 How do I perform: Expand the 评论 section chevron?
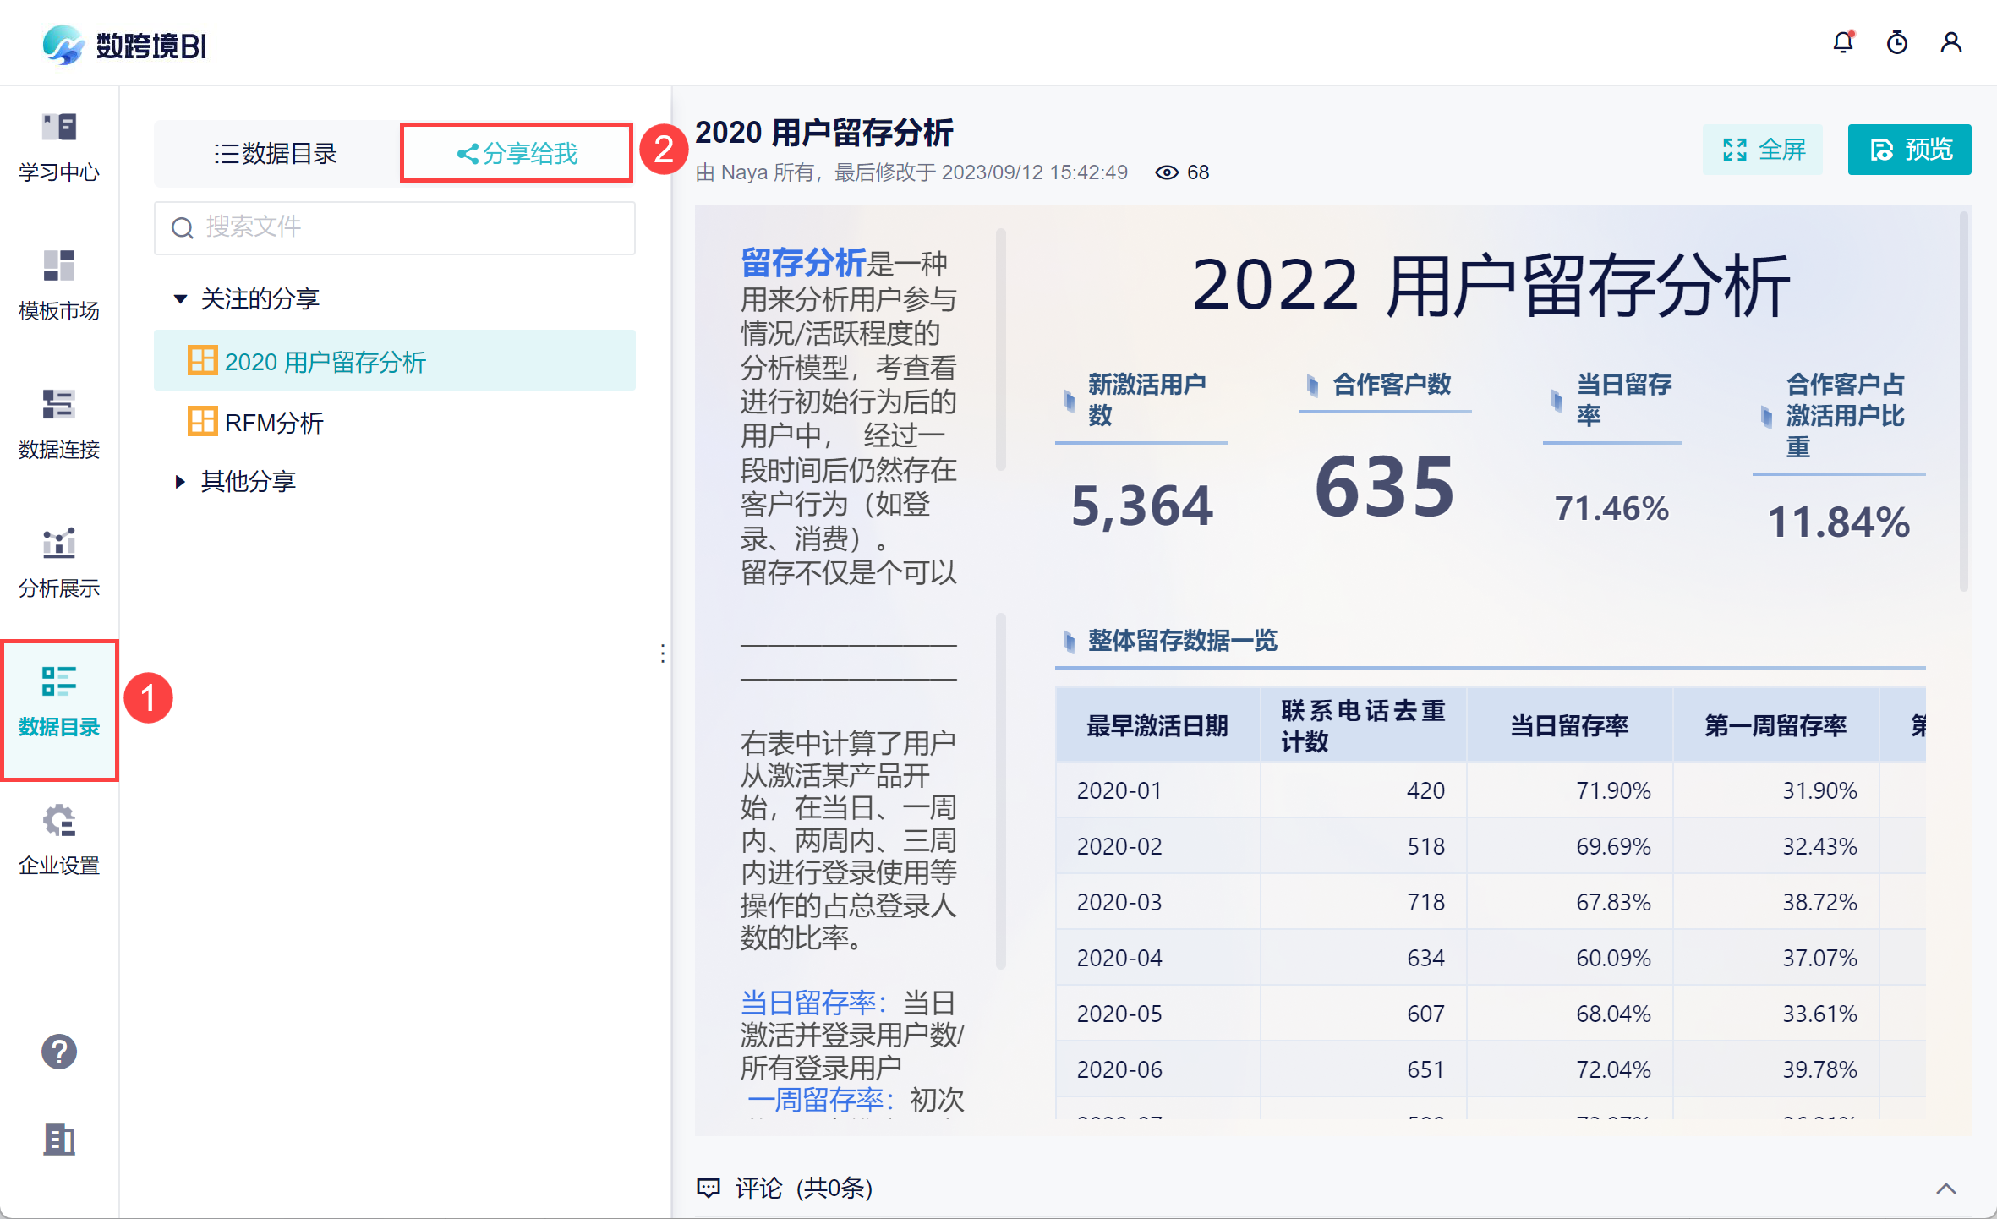click(x=1946, y=1189)
